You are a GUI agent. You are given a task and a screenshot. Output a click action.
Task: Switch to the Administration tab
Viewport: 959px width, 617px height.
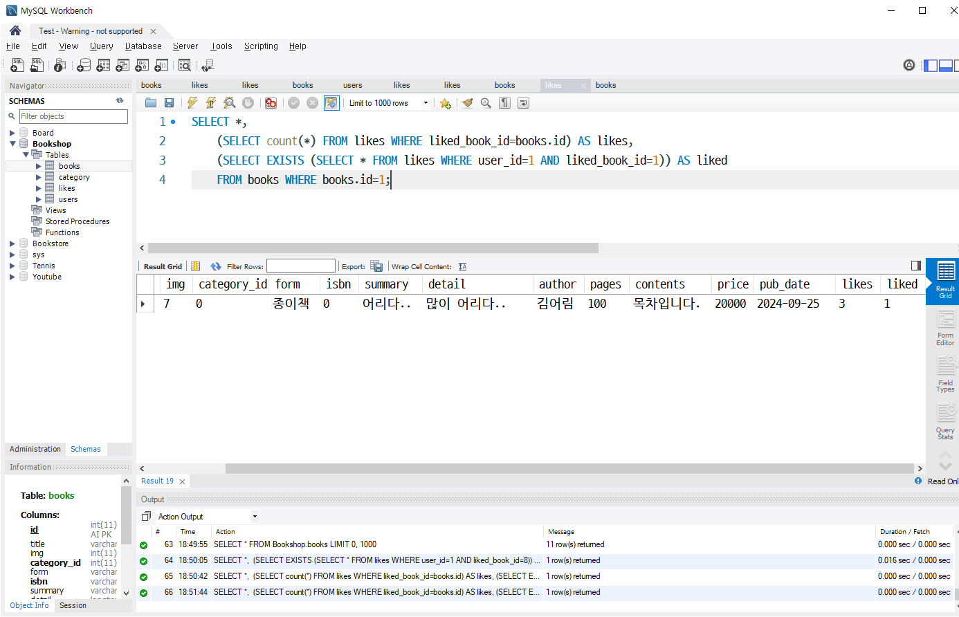tap(35, 449)
